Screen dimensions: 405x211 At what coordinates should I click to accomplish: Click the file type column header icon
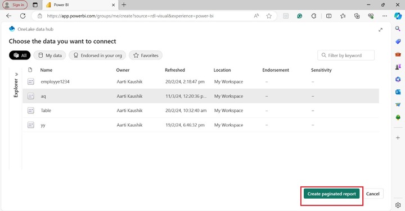coord(30,70)
